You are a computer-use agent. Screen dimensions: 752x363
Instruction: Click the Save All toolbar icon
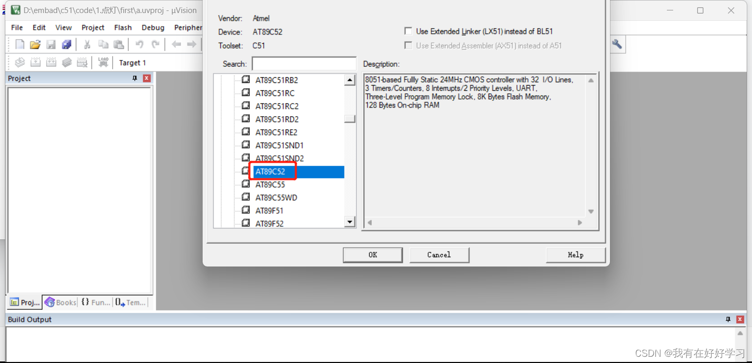pyautogui.click(x=66, y=44)
